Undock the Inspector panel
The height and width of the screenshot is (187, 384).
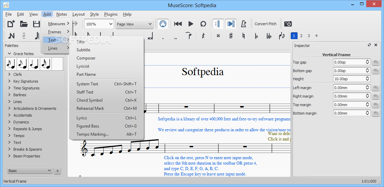(x=369, y=45)
